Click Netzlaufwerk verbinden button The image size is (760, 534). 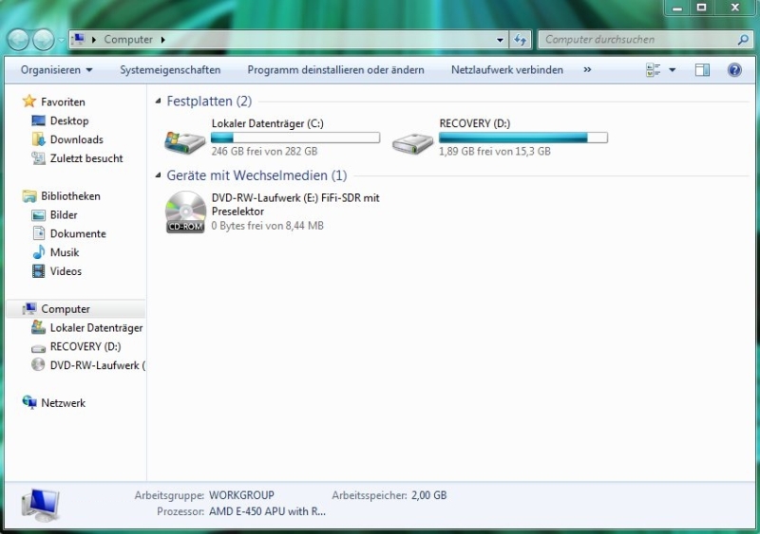point(506,70)
